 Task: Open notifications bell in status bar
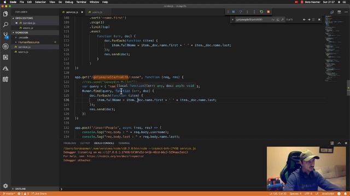click(x=345, y=194)
